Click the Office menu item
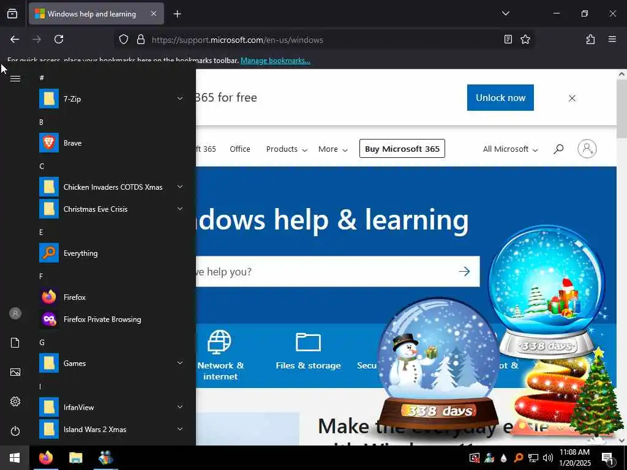Viewport: 627px width, 470px height. coord(240,149)
